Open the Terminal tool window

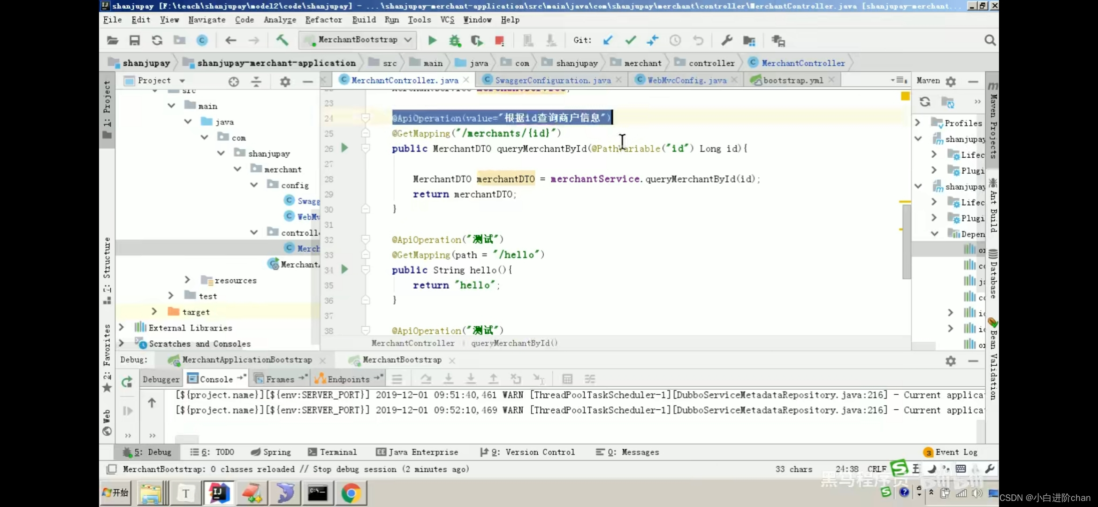[x=332, y=452]
